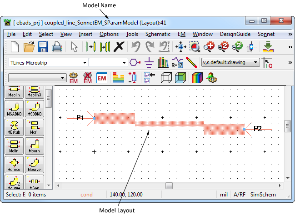Insert a ground symbol from toolbar
295x216 pixels.
click(x=149, y=62)
